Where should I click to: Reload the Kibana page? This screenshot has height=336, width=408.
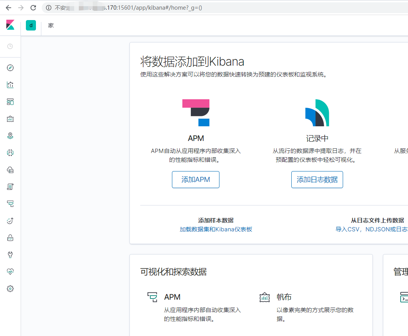(33, 8)
